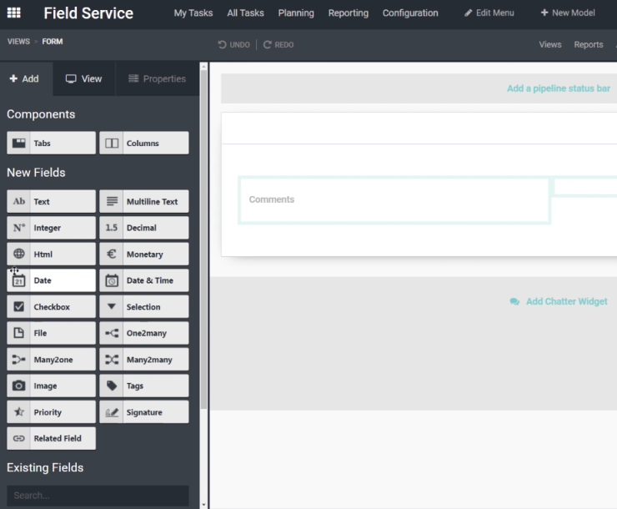Pick the Image field camera icon
The width and height of the screenshot is (617, 509).
coord(18,386)
